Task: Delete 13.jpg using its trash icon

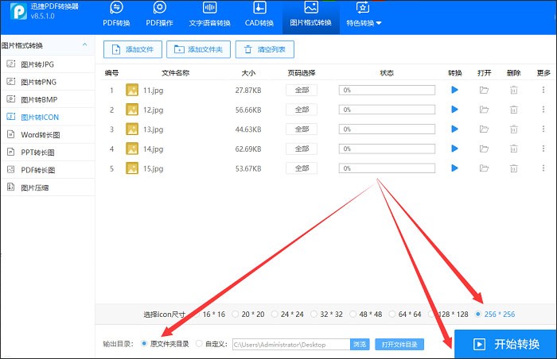Action: click(514, 129)
